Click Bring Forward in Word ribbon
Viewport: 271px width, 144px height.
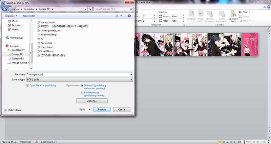(x=210, y=16)
